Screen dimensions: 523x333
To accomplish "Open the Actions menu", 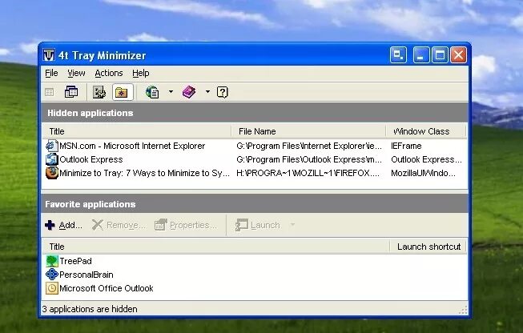I will click(109, 73).
